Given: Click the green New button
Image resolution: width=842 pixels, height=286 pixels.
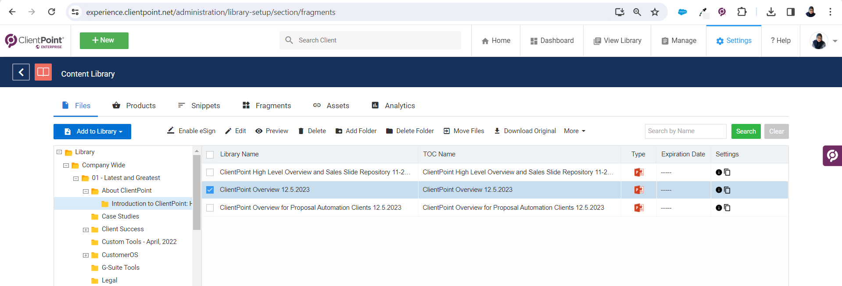Looking at the screenshot, I should click(x=104, y=40).
